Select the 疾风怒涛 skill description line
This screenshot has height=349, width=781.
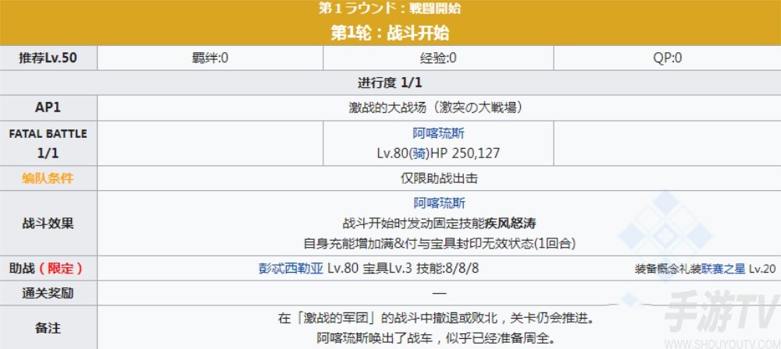coord(439,224)
